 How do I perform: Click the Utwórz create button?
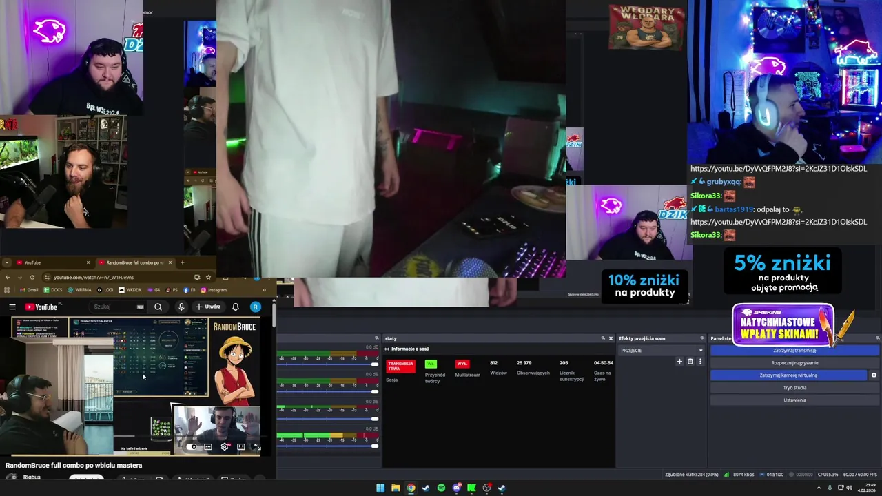click(x=208, y=307)
